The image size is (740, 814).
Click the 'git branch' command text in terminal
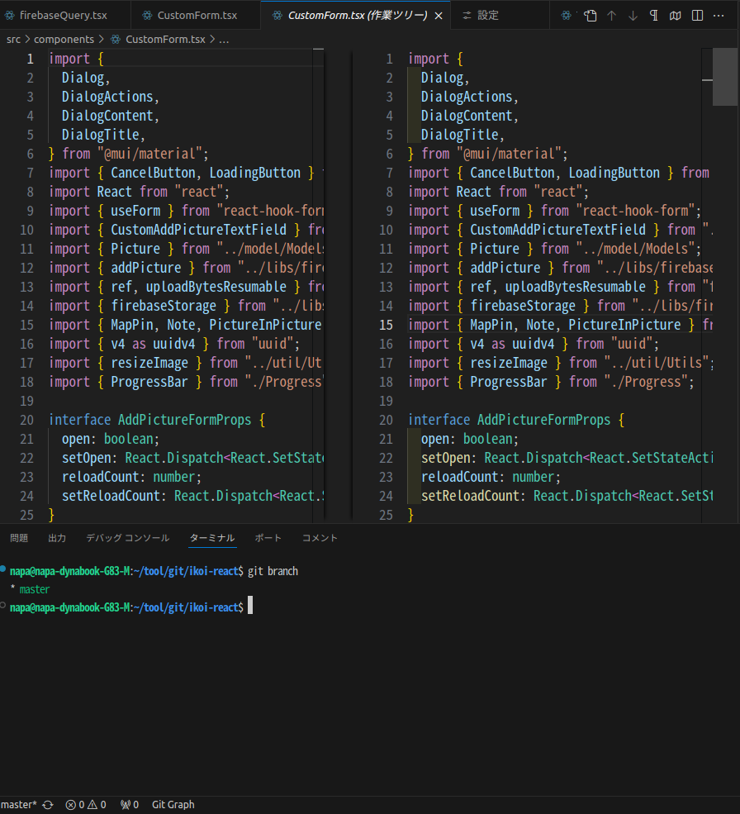[273, 571]
